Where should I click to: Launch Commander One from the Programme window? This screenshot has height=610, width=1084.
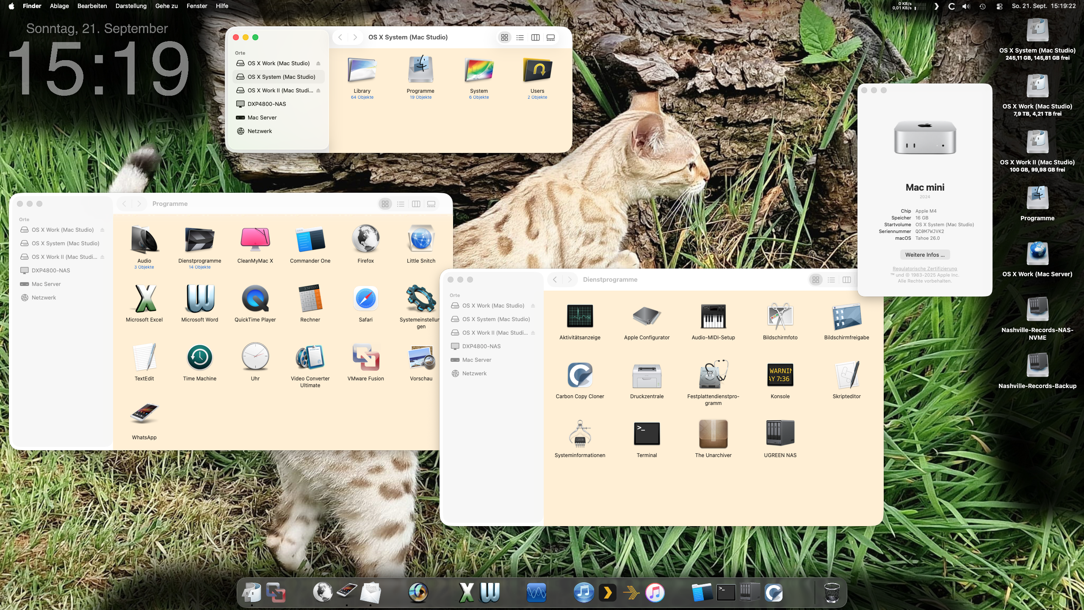pos(310,239)
